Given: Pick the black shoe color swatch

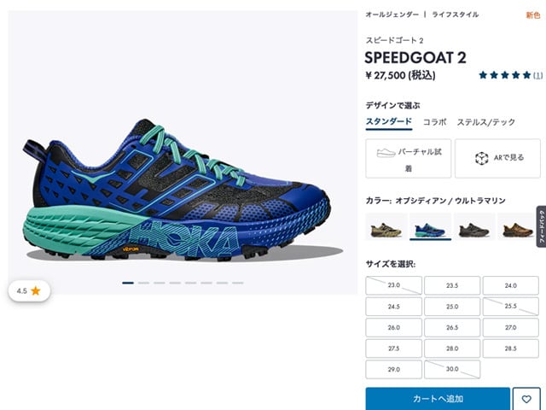Looking at the screenshot, I should click(x=474, y=226).
